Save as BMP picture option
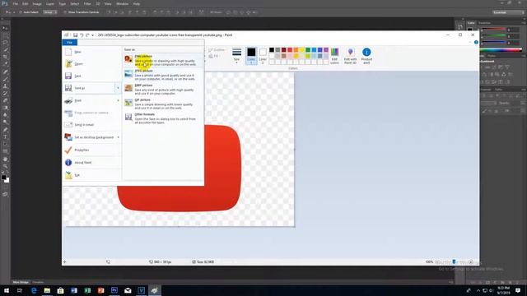The height and width of the screenshot is (296, 527). click(163, 90)
